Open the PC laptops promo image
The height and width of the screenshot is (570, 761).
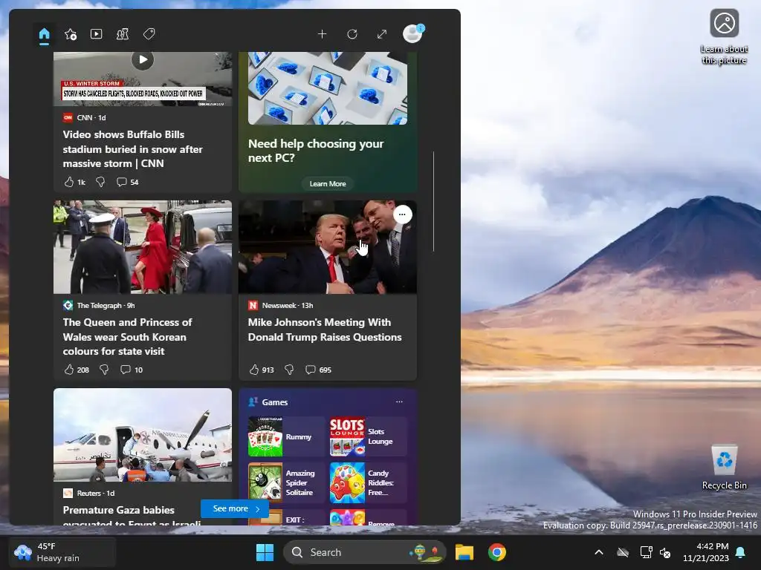tap(328, 88)
